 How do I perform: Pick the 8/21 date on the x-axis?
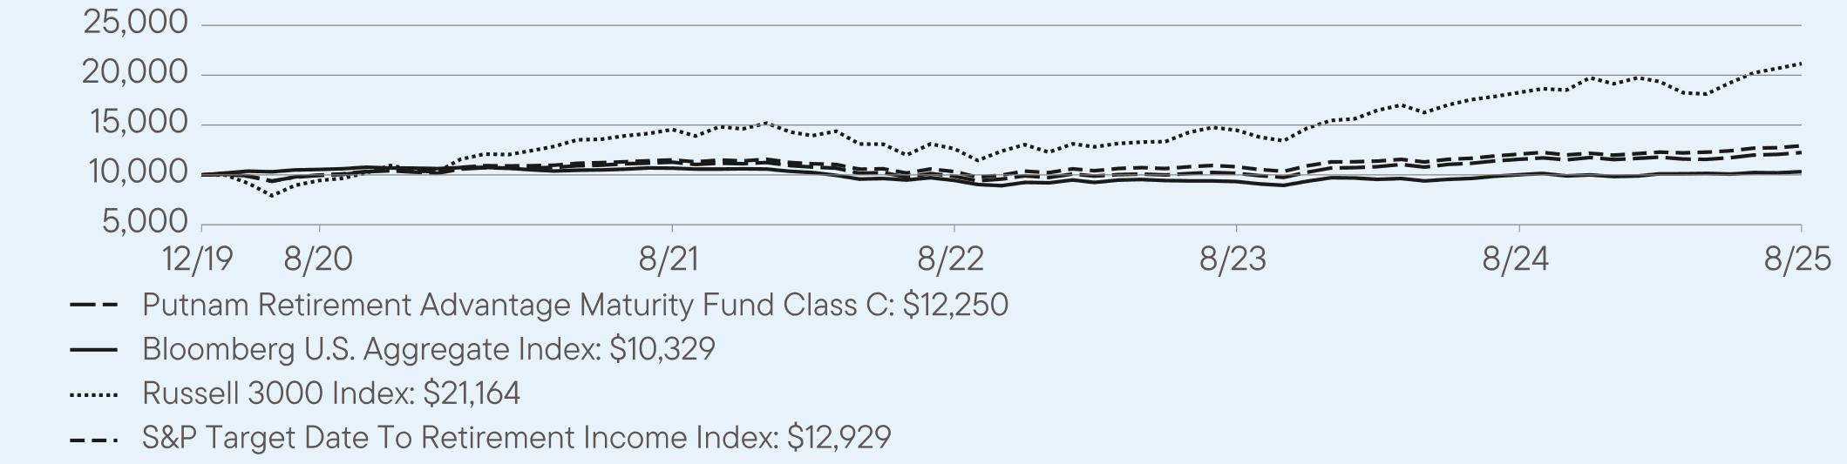(671, 259)
